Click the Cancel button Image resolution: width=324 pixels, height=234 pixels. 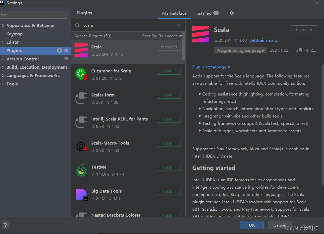[280, 225]
